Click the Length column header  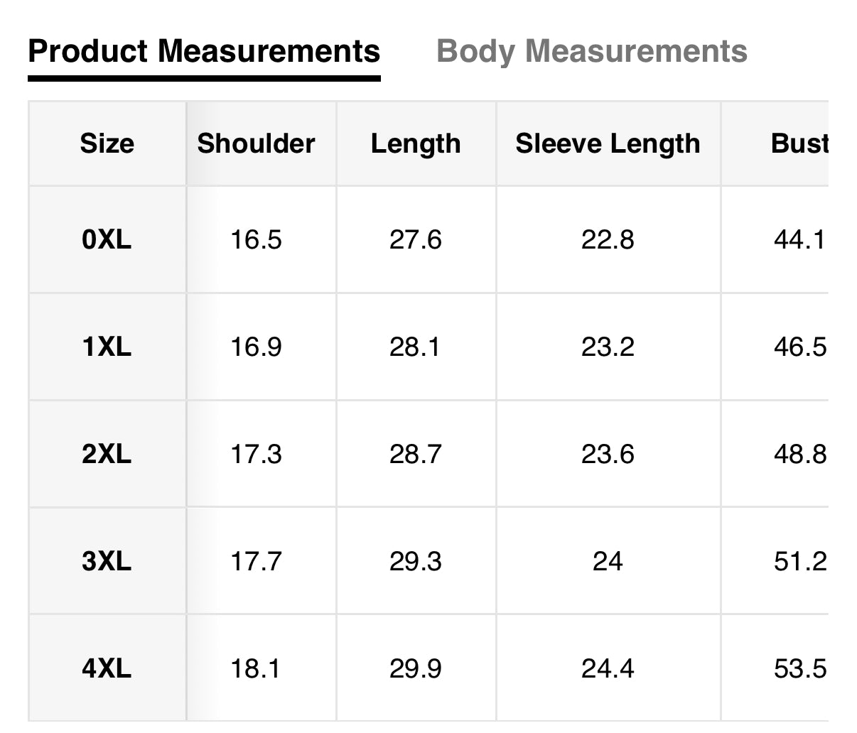click(x=416, y=143)
